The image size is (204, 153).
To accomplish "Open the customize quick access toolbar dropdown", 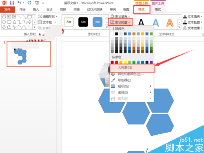I will click(x=43, y=3).
